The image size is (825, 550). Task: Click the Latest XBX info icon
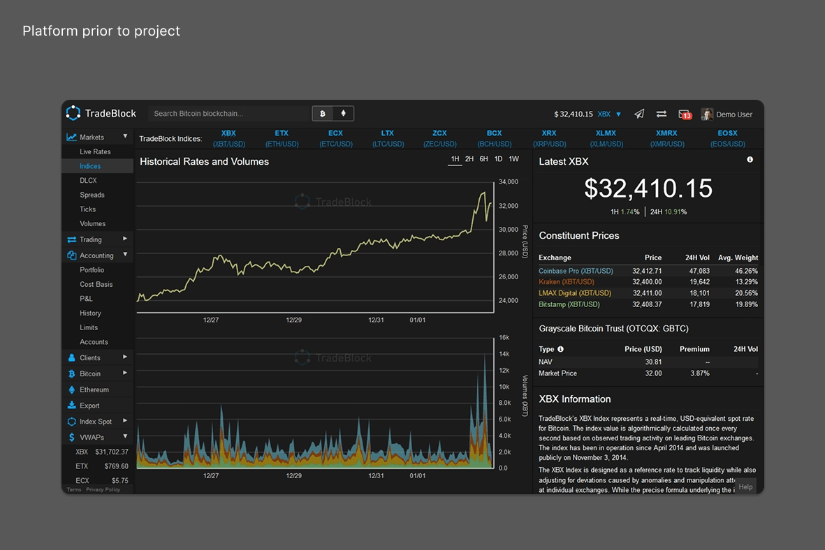pyautogui.click(x=750, y=159)
